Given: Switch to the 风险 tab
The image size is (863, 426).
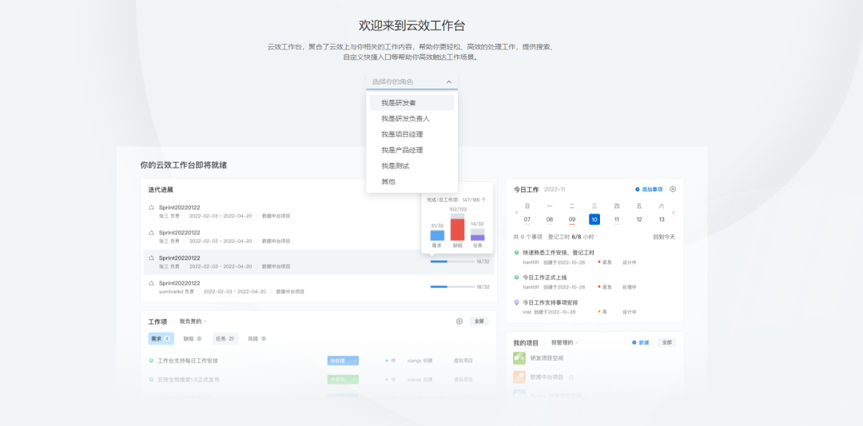Looking at the screenshot, I should (x=257, y=338).
